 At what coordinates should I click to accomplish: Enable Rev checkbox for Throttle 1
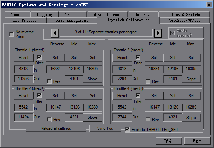[x=49, y=81]
